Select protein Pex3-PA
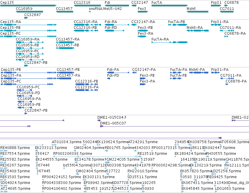Image resolution: width=249 pixels, height=193 pixels. [x=147, y=81]
